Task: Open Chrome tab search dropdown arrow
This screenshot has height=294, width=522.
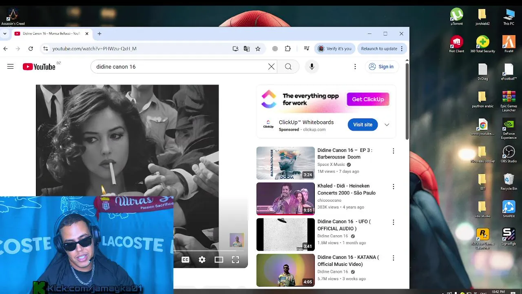Action: [5, 33]
